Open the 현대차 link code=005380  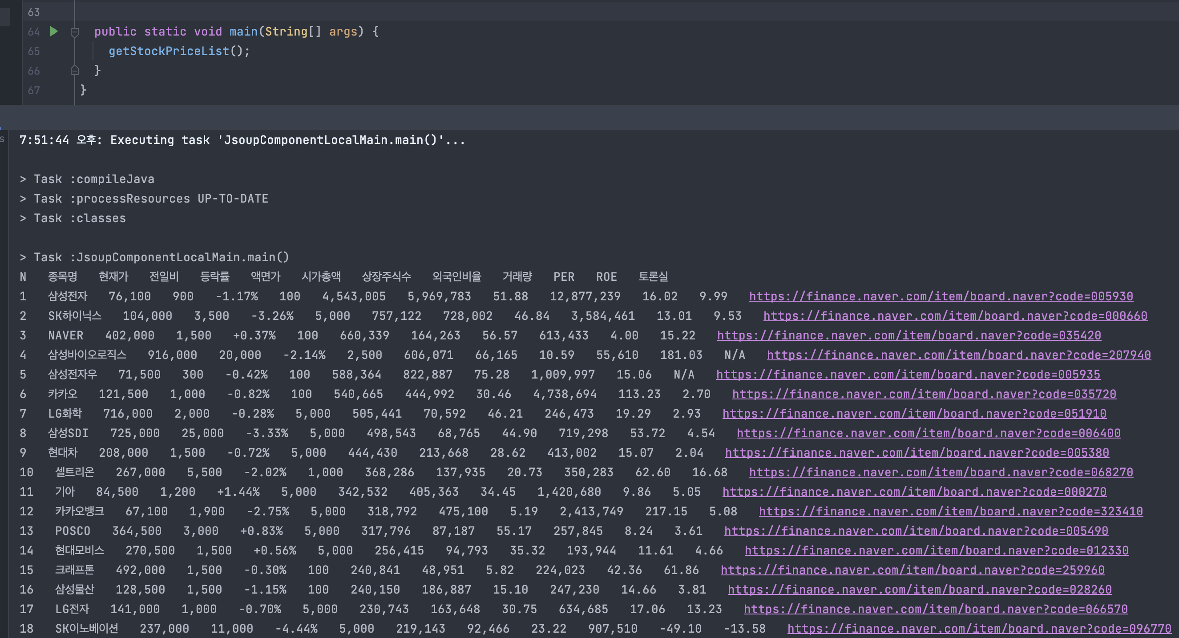[x=917, y=453]
